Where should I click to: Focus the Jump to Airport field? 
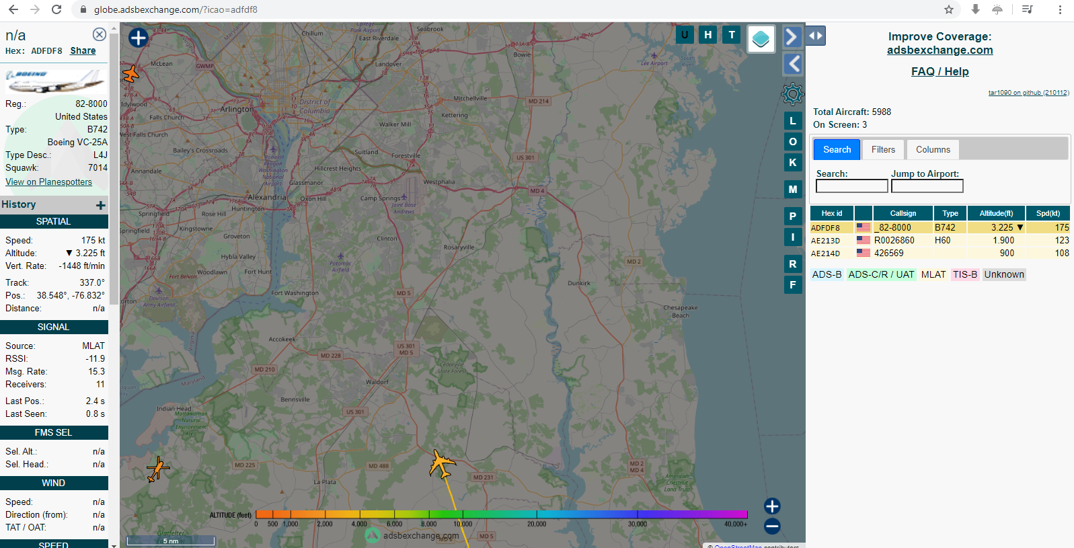click(x=927, y=186)
